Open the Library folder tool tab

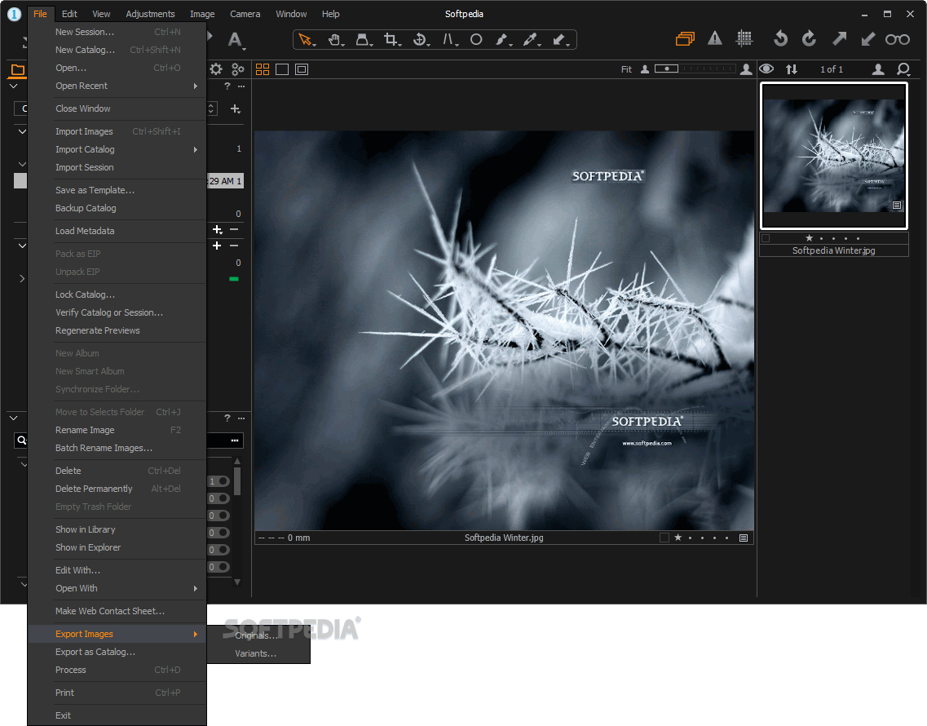pos(18,70)
